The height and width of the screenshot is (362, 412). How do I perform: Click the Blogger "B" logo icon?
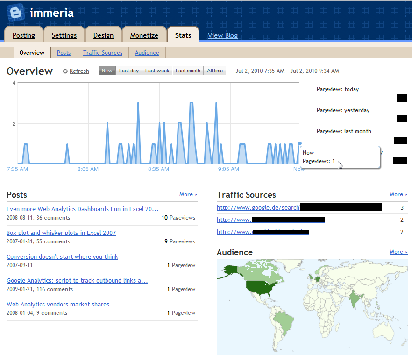point(15,13)
